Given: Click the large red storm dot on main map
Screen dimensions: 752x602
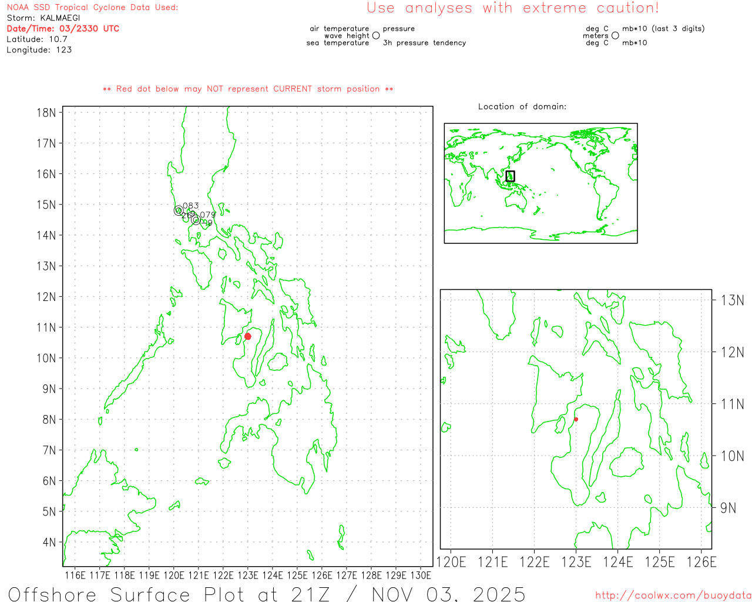Looking at the screenshot, I should pos(248,336).
